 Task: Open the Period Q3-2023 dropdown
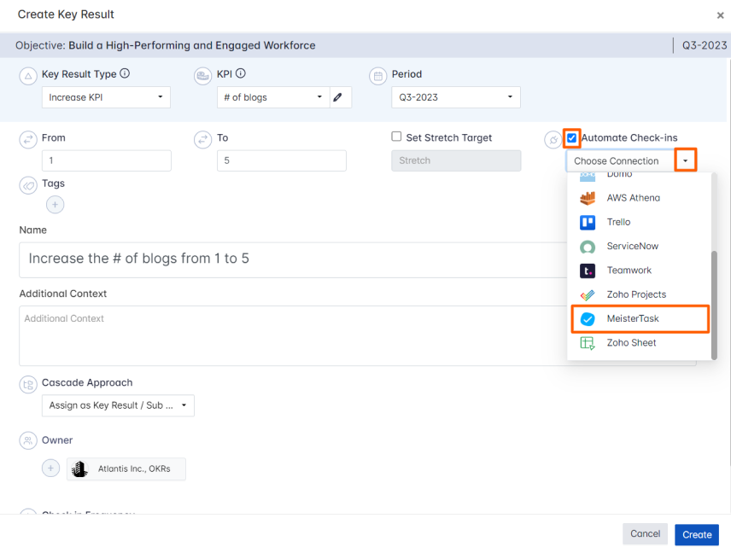456,97
